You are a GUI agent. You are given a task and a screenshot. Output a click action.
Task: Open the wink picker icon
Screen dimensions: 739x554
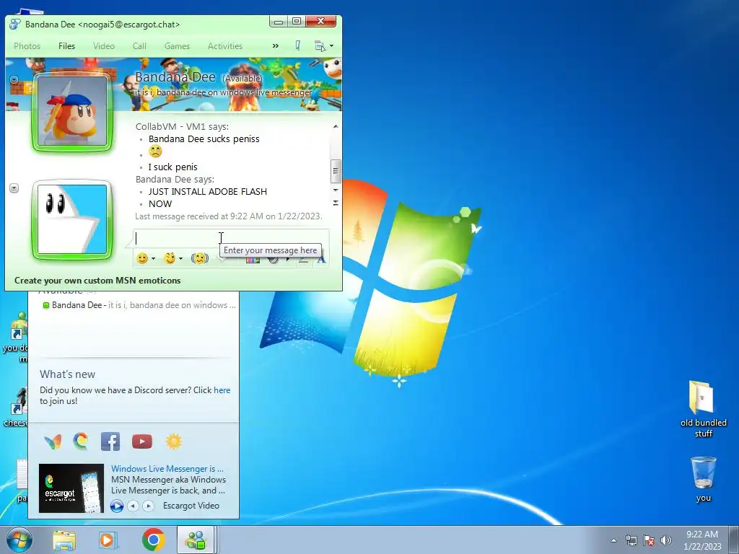tap(170, 258)
